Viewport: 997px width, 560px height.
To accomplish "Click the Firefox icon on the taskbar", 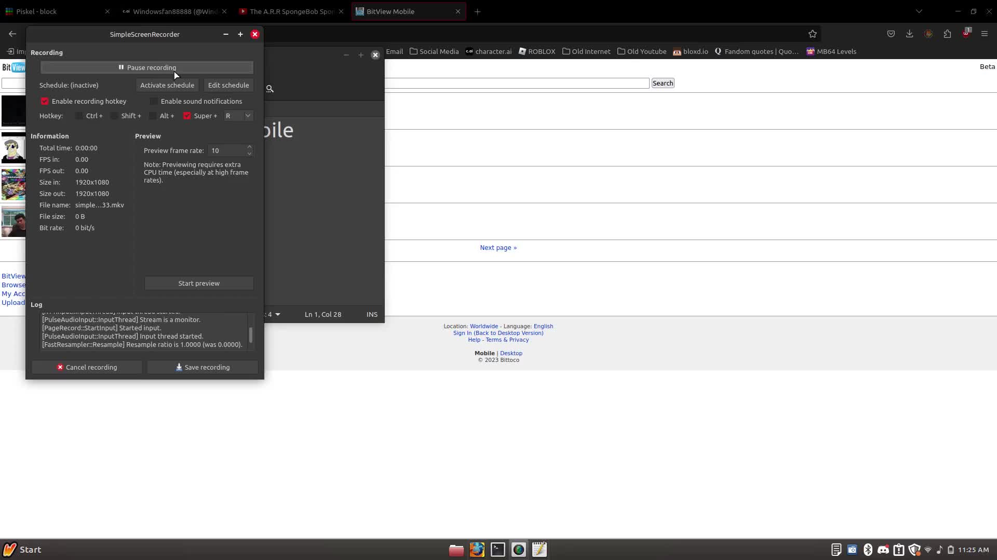I will tap(477, 550).
